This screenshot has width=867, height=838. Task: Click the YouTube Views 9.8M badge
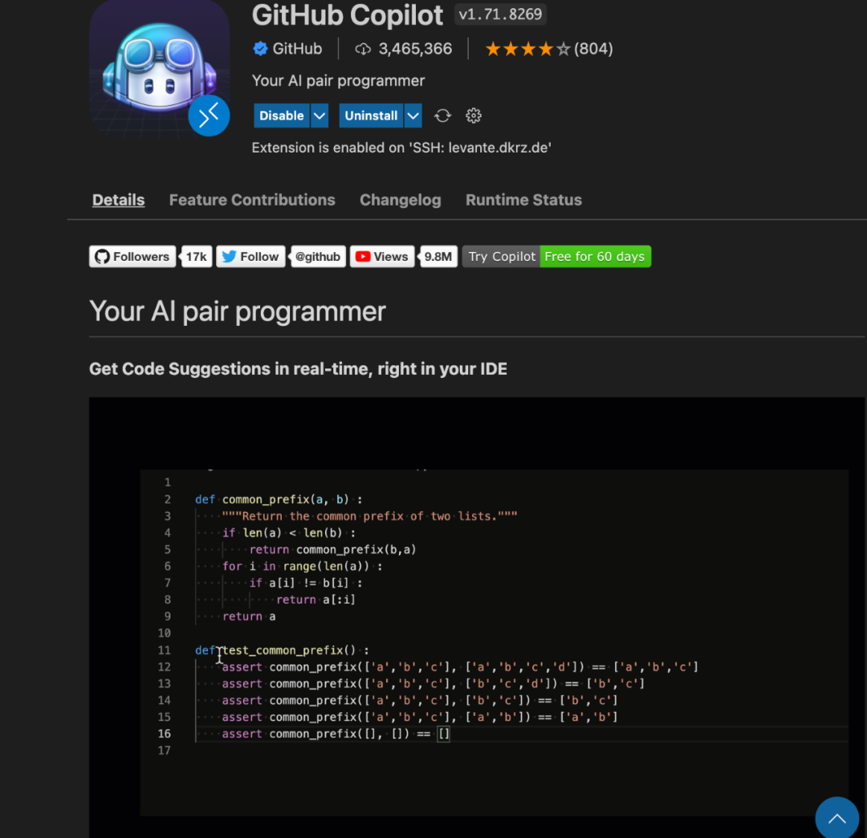tap(404, 257)
